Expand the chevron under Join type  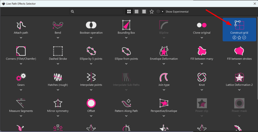pos(164,90)
